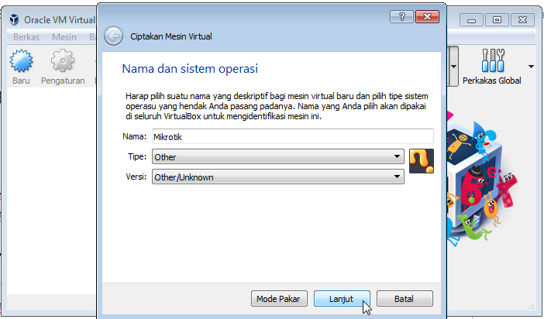The width and height of the screenshot is (544, 319).
Task: Open Pengaturan gear icon in toolbar
Action: tap(63, 61)
